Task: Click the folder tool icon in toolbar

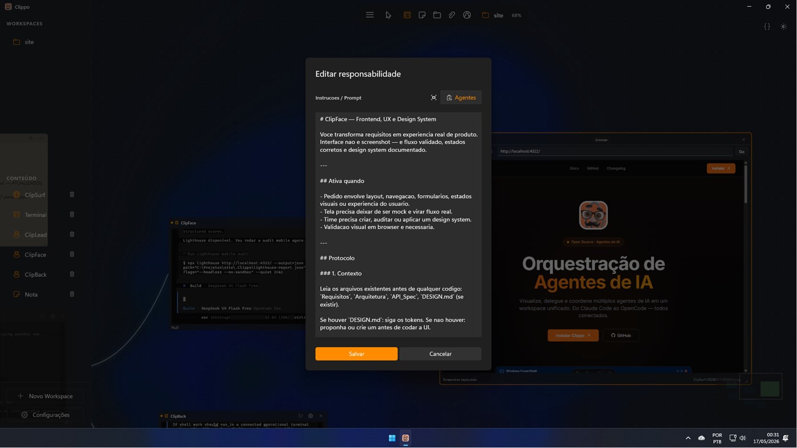Action: point(437,15)
